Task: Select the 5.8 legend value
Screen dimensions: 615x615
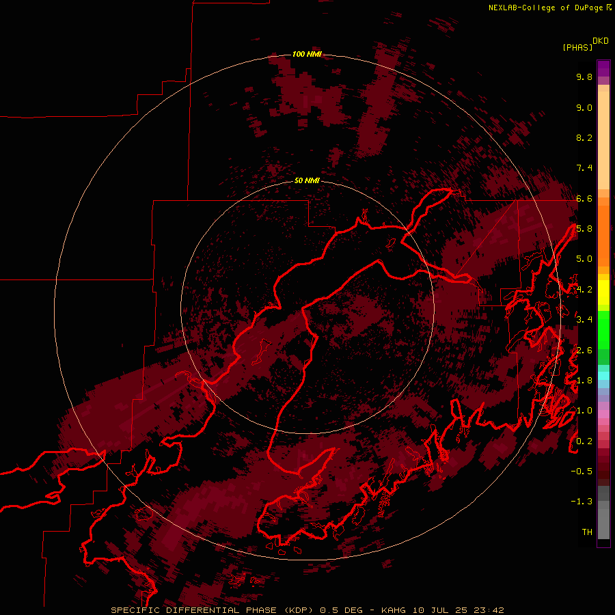Action: (584, 229)
